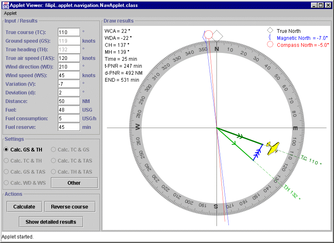The image size is (334, 243).
Task: Select the Calc. GS & TH radio option
Action: click(x=6, y=150)
